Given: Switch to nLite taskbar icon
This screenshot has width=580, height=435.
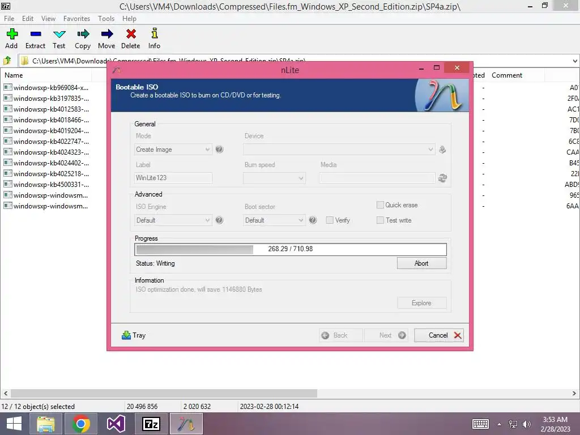Looking at the screenshot, I should [x=186, y=424].
